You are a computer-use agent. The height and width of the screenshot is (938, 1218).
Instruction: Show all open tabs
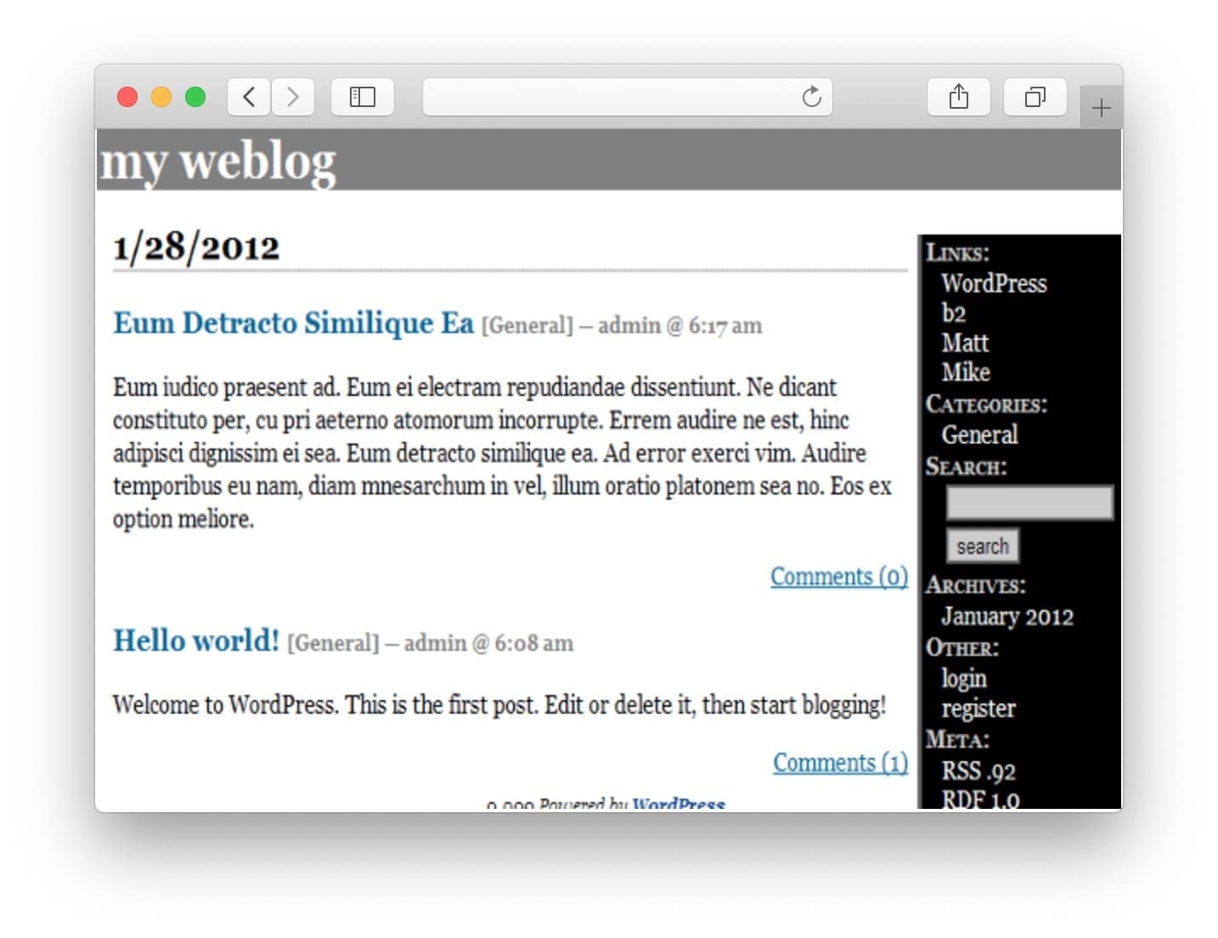[x=1035, y=97]
